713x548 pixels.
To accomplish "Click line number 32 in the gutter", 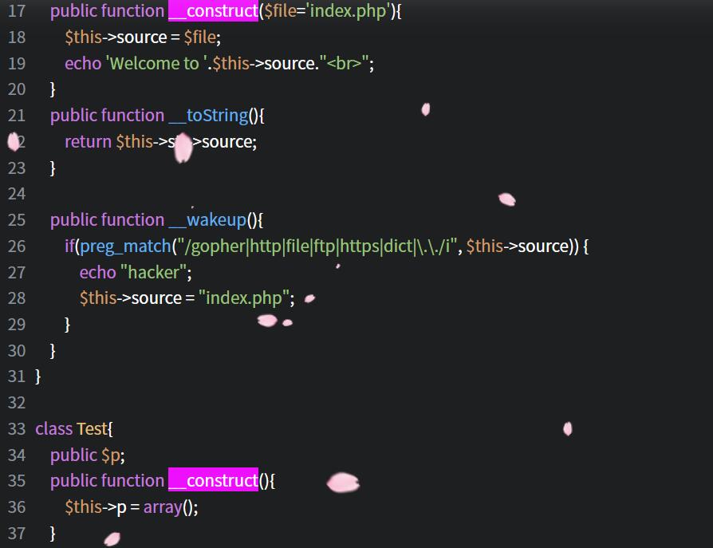I will tap(17, 402).
